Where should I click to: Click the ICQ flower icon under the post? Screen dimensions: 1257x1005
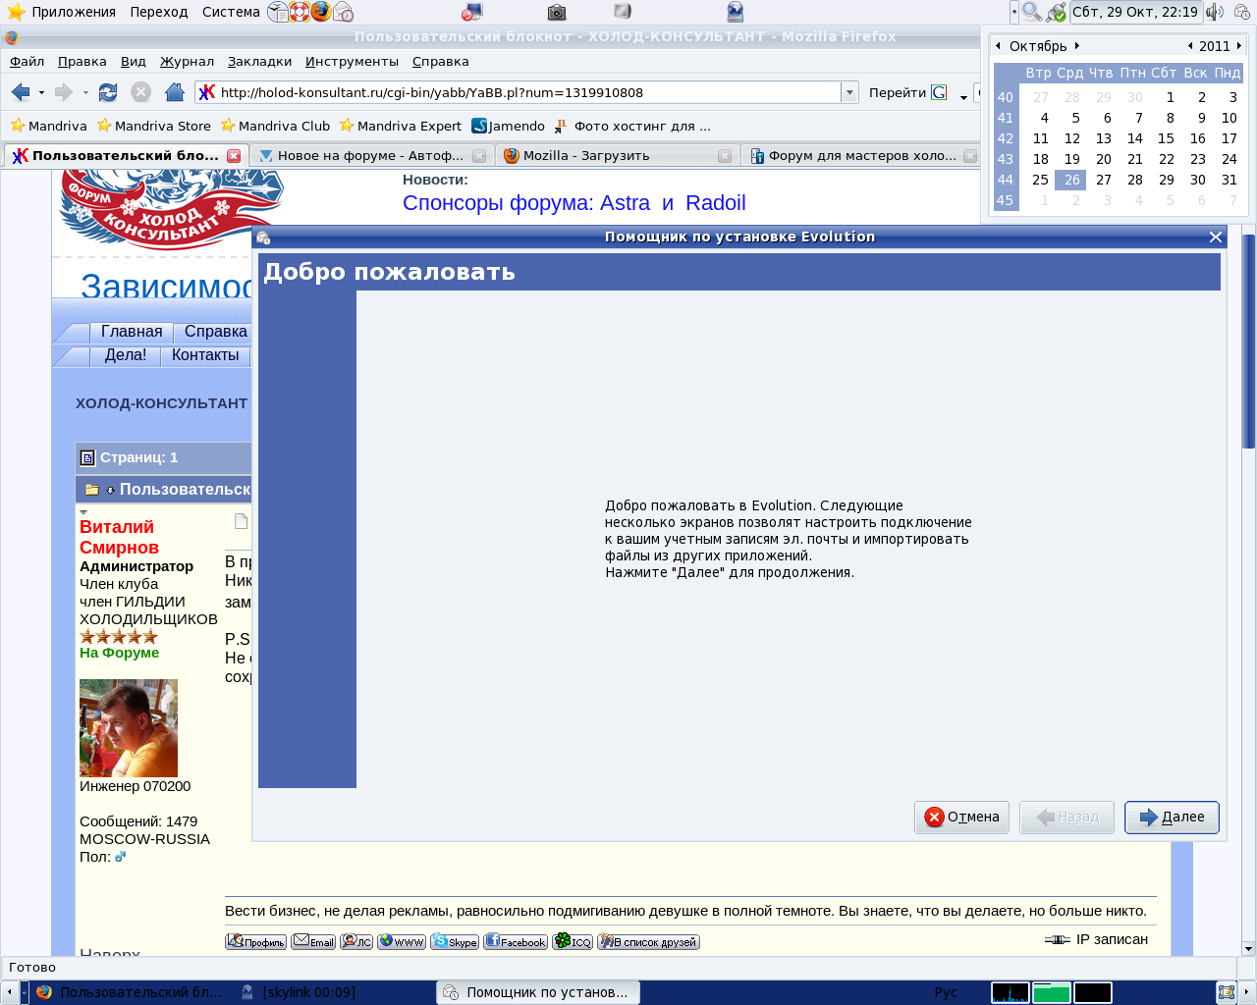pos(573,941)
